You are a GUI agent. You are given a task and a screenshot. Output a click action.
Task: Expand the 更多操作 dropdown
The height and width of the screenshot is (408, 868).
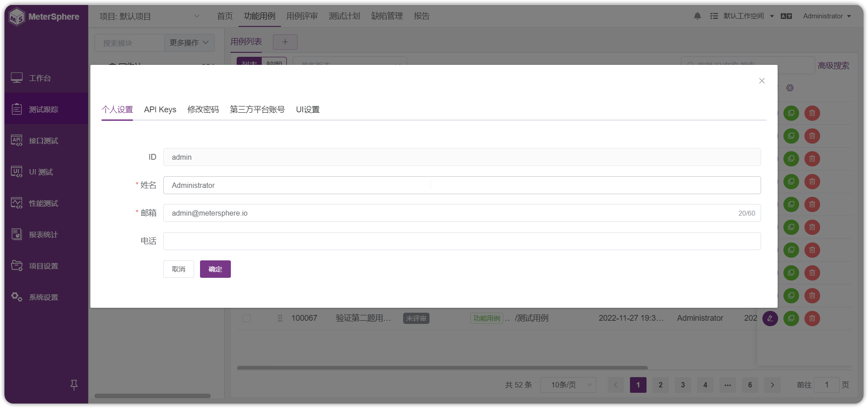click(x=189, y=42)
